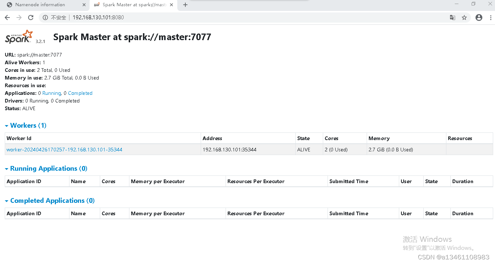Click the Status: ALIVE line
Image resolution: width=495 pixels, height=263 pixels.
[x=20, y=108]
